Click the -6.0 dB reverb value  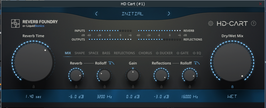pos(76,97)
